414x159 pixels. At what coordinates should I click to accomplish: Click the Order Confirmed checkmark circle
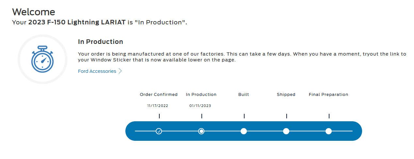(x=159, y=131)
